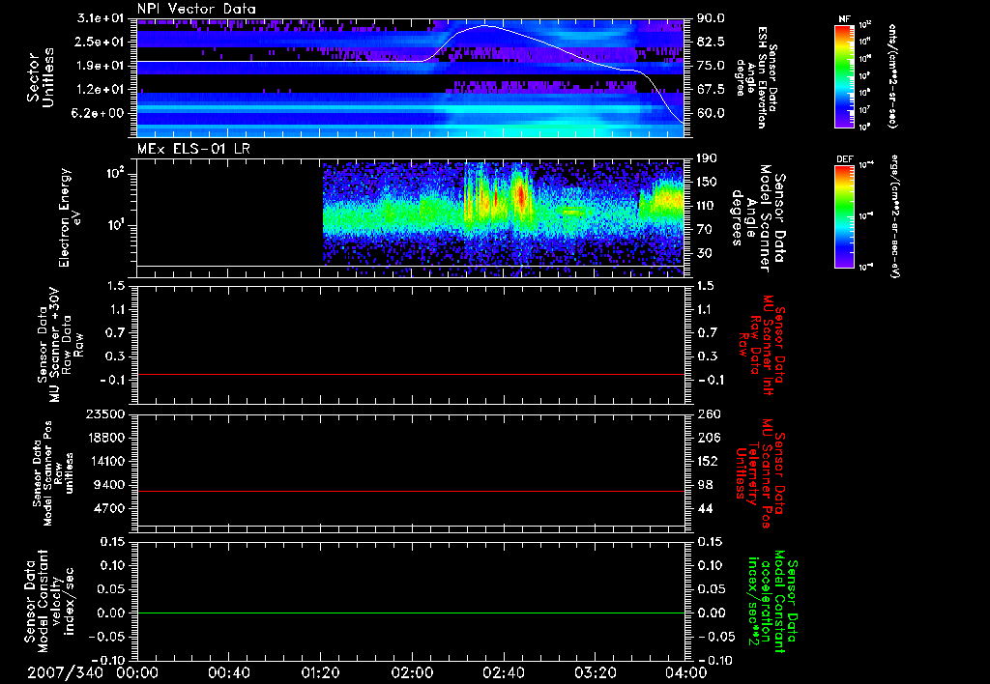This screenshot has height=684, width=990.
Task: Click the '260' telemetry tick value
Action: (707, 413)
